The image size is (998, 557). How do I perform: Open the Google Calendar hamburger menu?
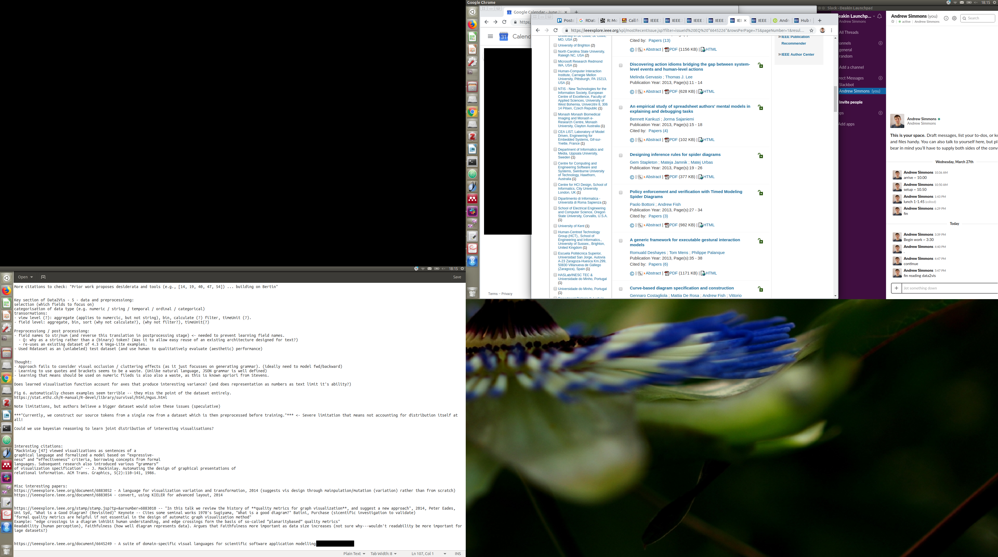click(490, 36)
